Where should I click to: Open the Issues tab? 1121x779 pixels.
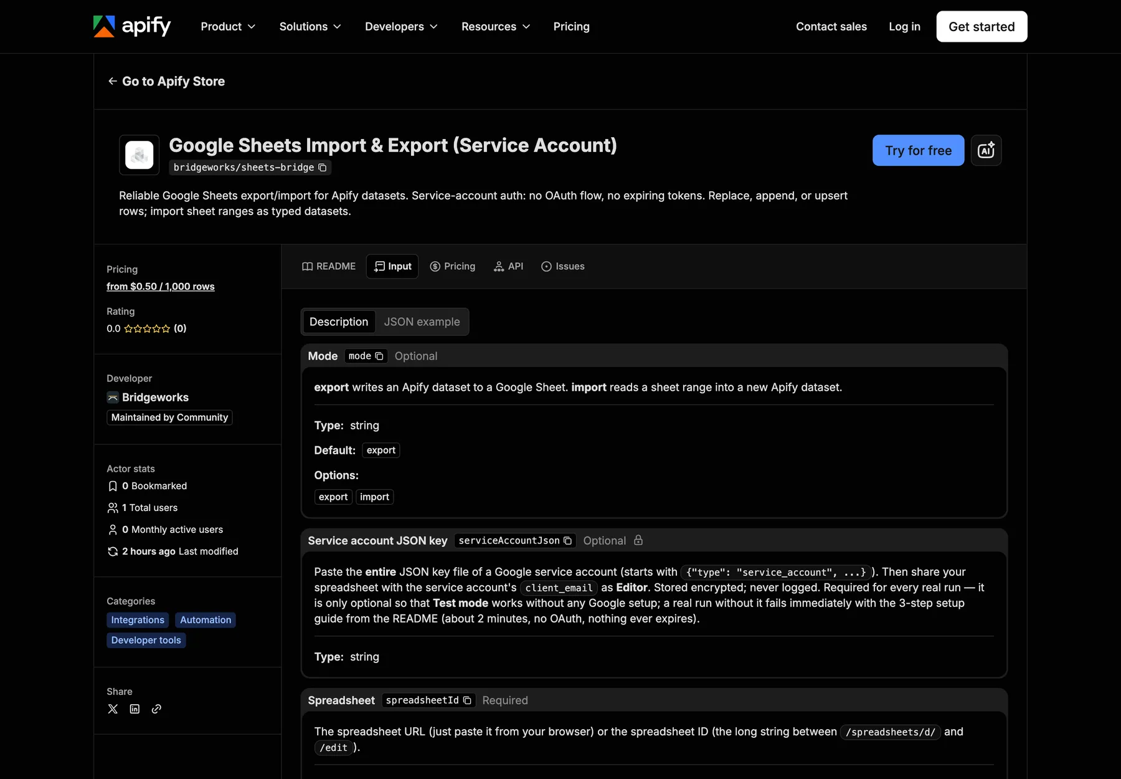(563, 266)
